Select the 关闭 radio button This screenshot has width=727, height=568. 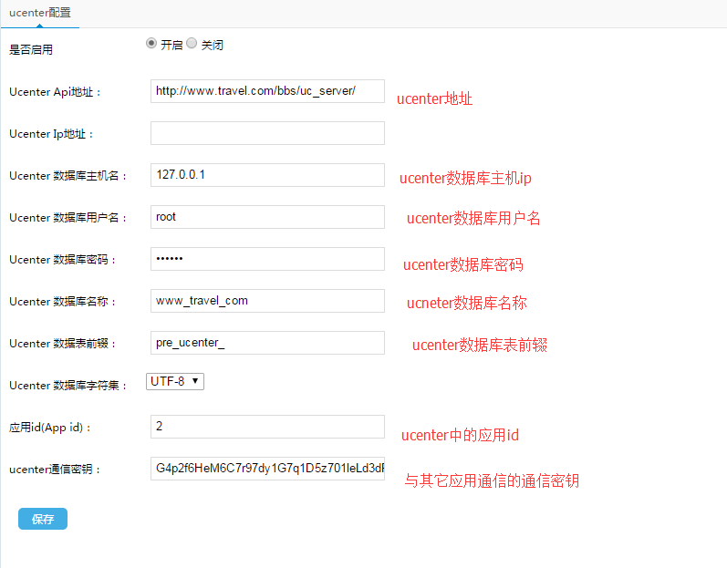tap(192, 43)
